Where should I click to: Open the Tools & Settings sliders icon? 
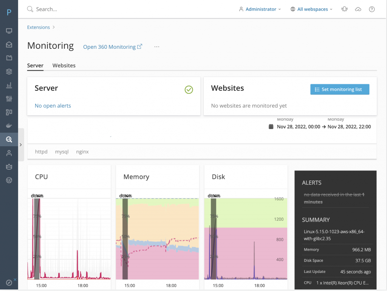click(9, 99)
